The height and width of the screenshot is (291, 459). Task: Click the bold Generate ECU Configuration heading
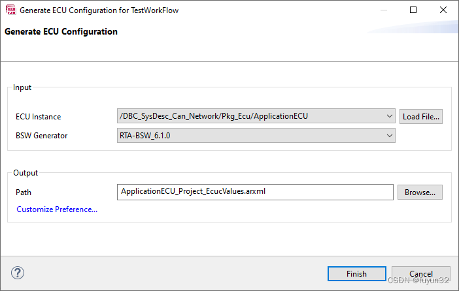(x=61, y=31)
